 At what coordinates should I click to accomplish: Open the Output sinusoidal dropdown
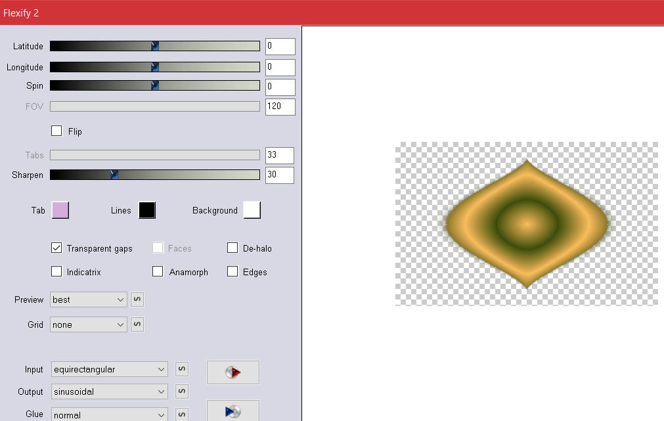[x=109, y=392]
